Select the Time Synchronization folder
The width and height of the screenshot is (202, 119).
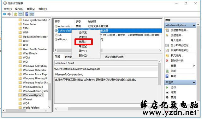point(33,20)
